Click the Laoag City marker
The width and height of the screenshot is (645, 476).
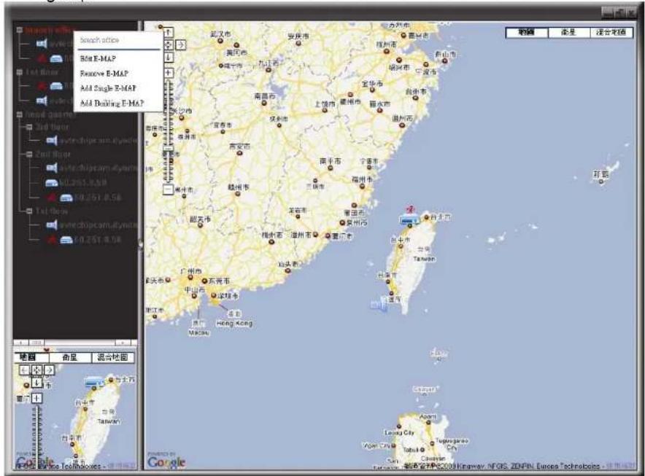pyautogui.click(x=399, y=426)
